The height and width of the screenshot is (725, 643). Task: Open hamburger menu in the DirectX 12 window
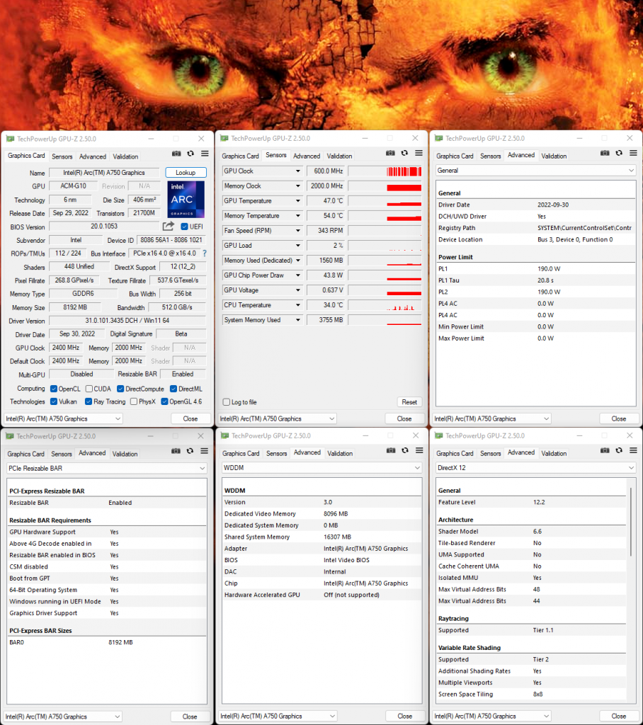pos(633,450)
